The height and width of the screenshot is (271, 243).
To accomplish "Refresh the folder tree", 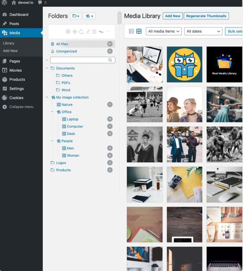I will pyautogui.click(x=81, y=32).
